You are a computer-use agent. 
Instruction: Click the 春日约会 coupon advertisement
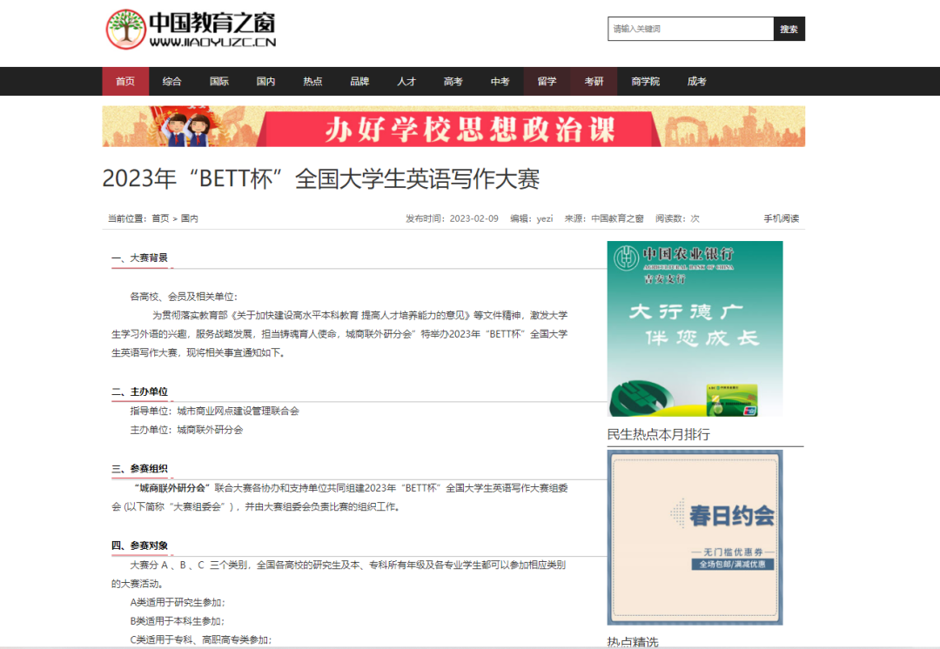pos(695,539)
